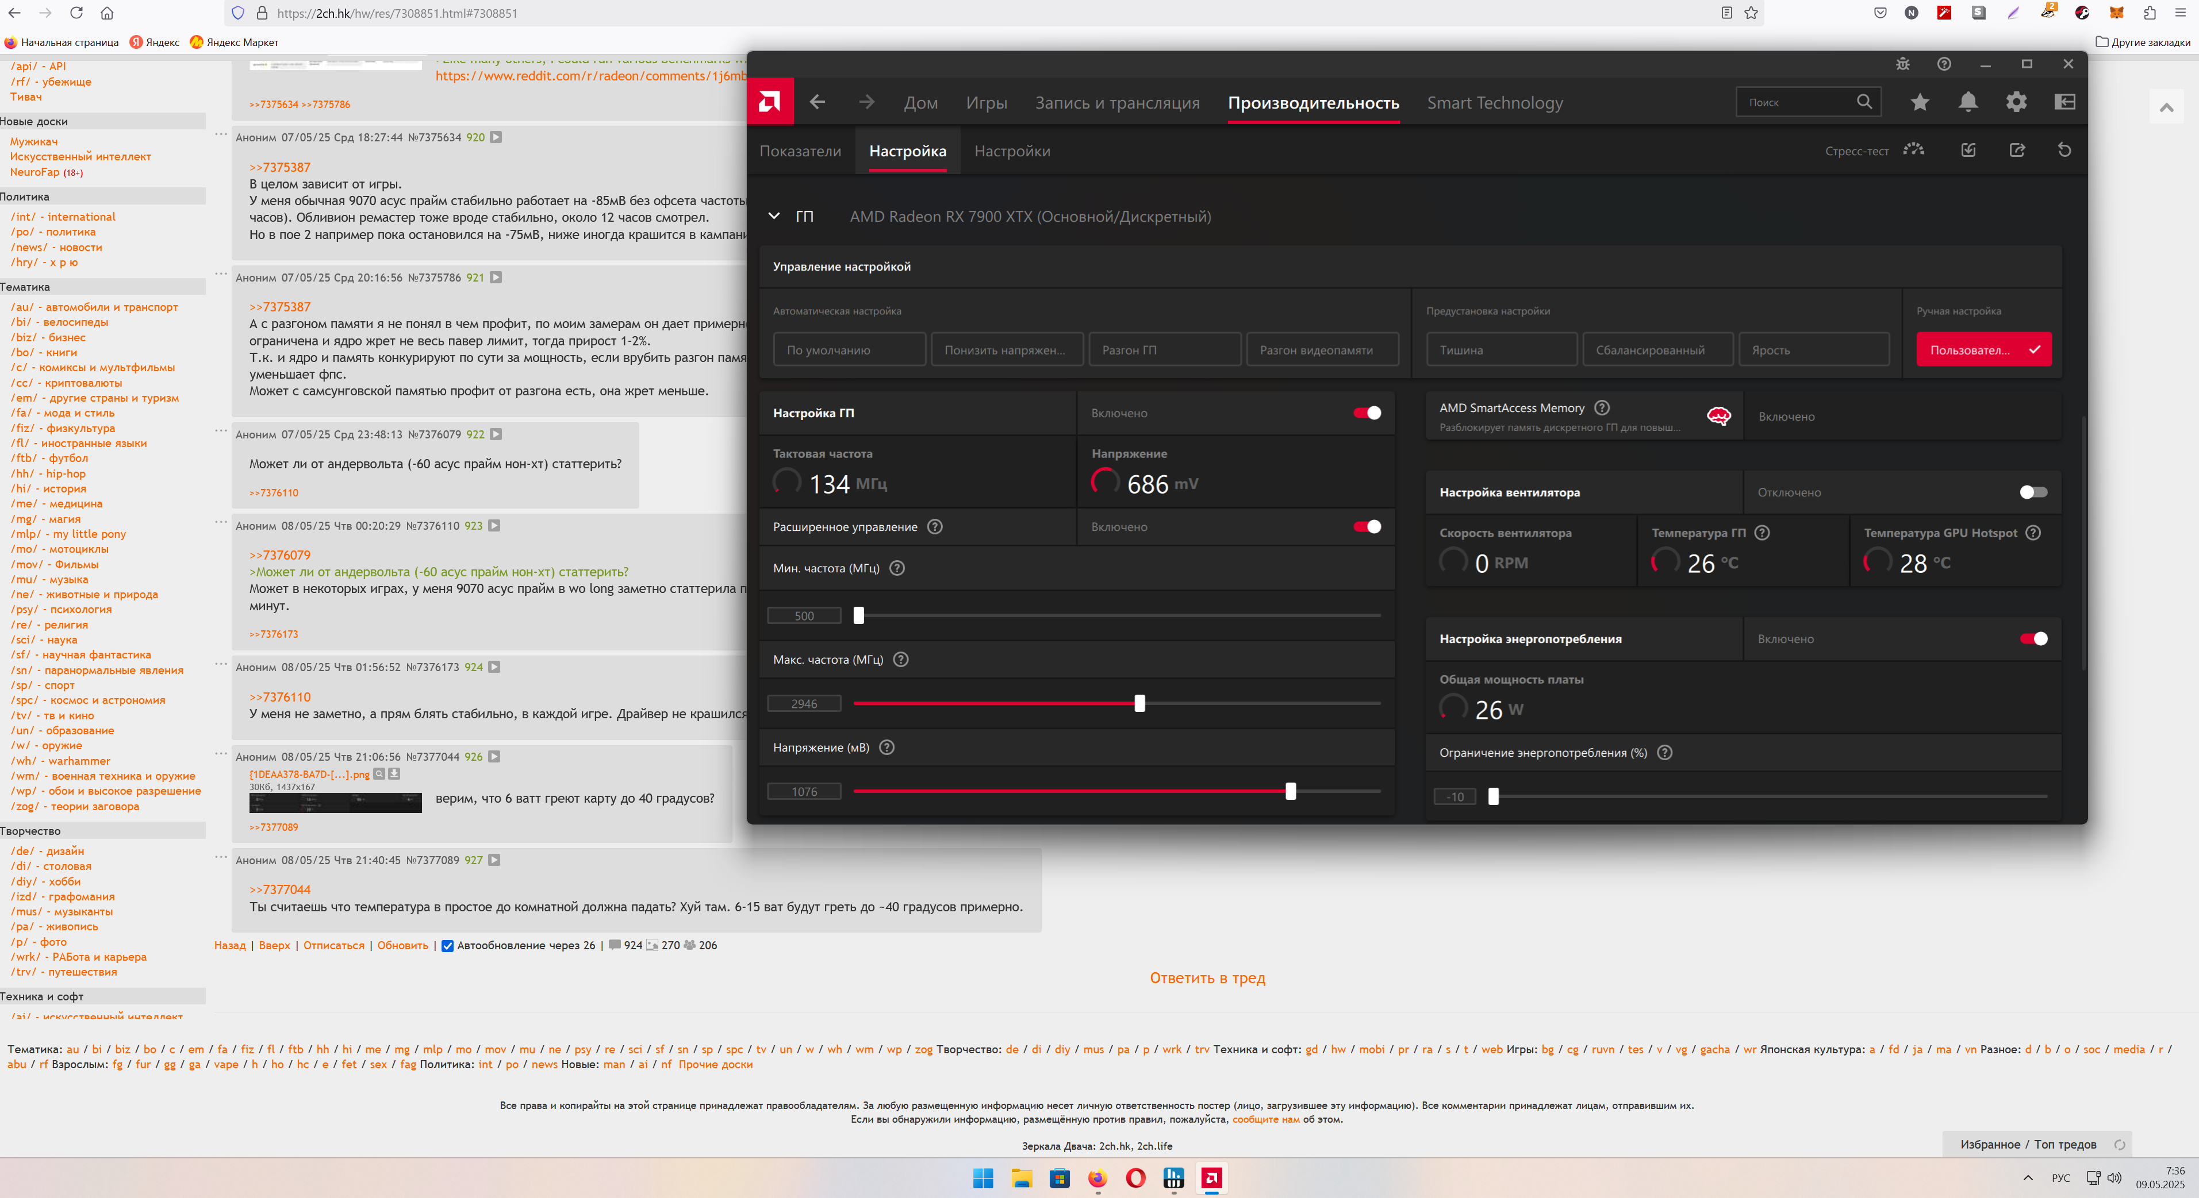Collapse the ГП section chevron
Screen dimensions: 2199x1198
(773, 217)
